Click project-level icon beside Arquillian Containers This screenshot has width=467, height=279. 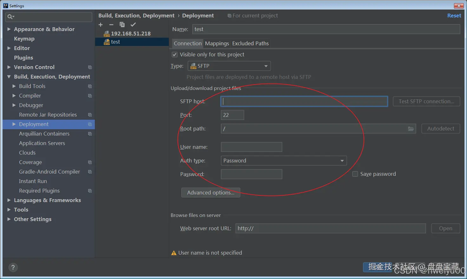[x=90, y=134]
